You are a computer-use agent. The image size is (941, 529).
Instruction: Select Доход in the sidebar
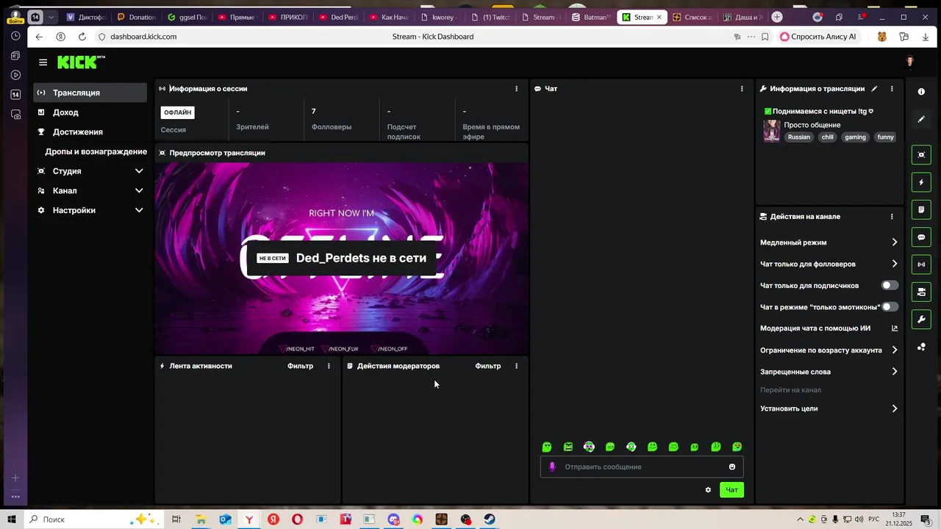90,112
